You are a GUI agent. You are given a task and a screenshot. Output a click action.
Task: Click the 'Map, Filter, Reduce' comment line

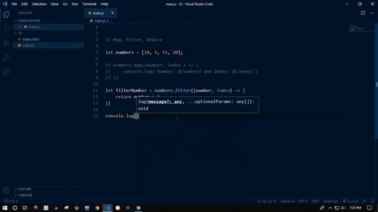tap(134, 39)
